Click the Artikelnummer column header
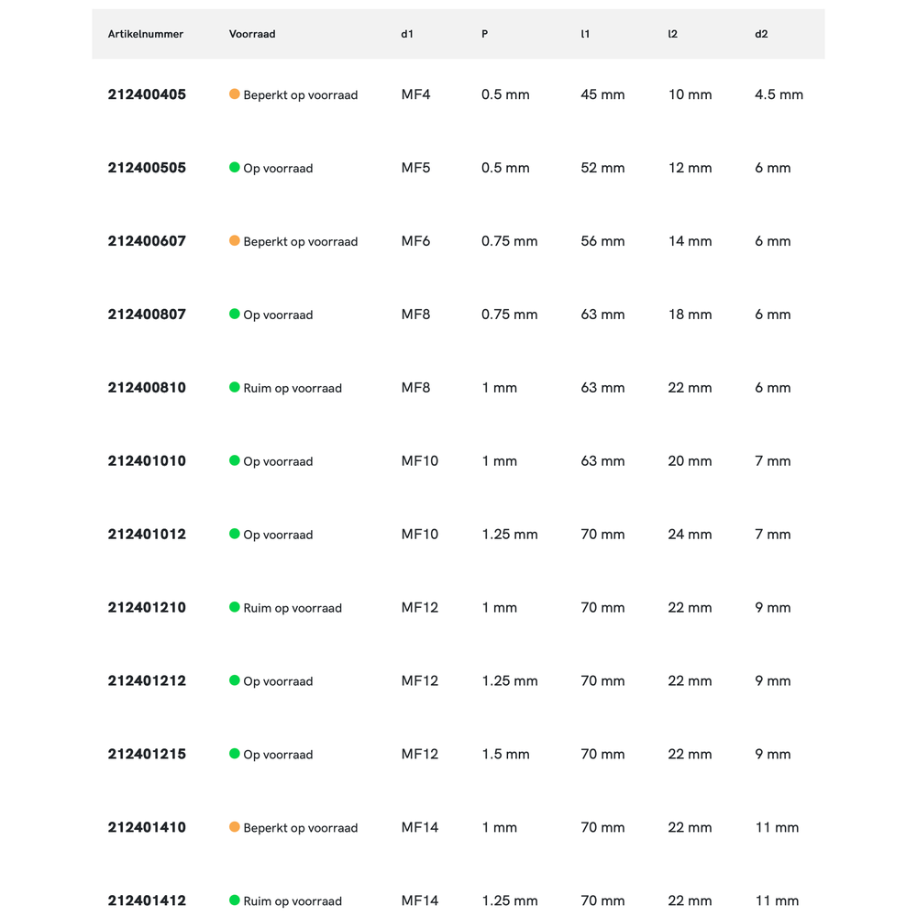This screenshot has height=917, width=917. [x=146, y=34]
